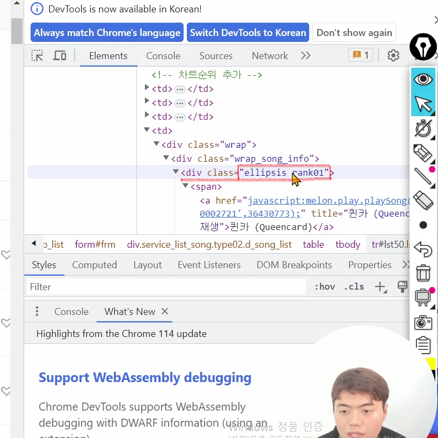This screenshot has height=438, width=438.
Task: Toggle the device toolbar icon
Action: click(x=60, y=55)
